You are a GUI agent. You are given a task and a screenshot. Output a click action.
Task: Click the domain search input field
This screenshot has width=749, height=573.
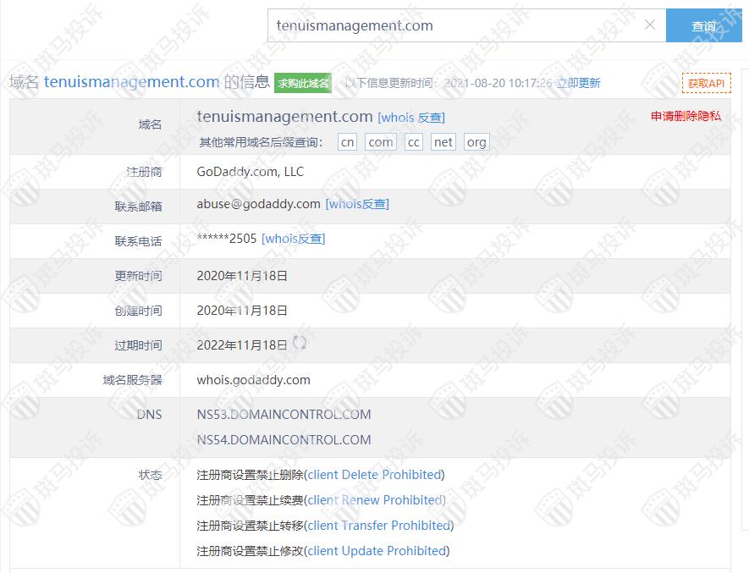tap(457, 25)
